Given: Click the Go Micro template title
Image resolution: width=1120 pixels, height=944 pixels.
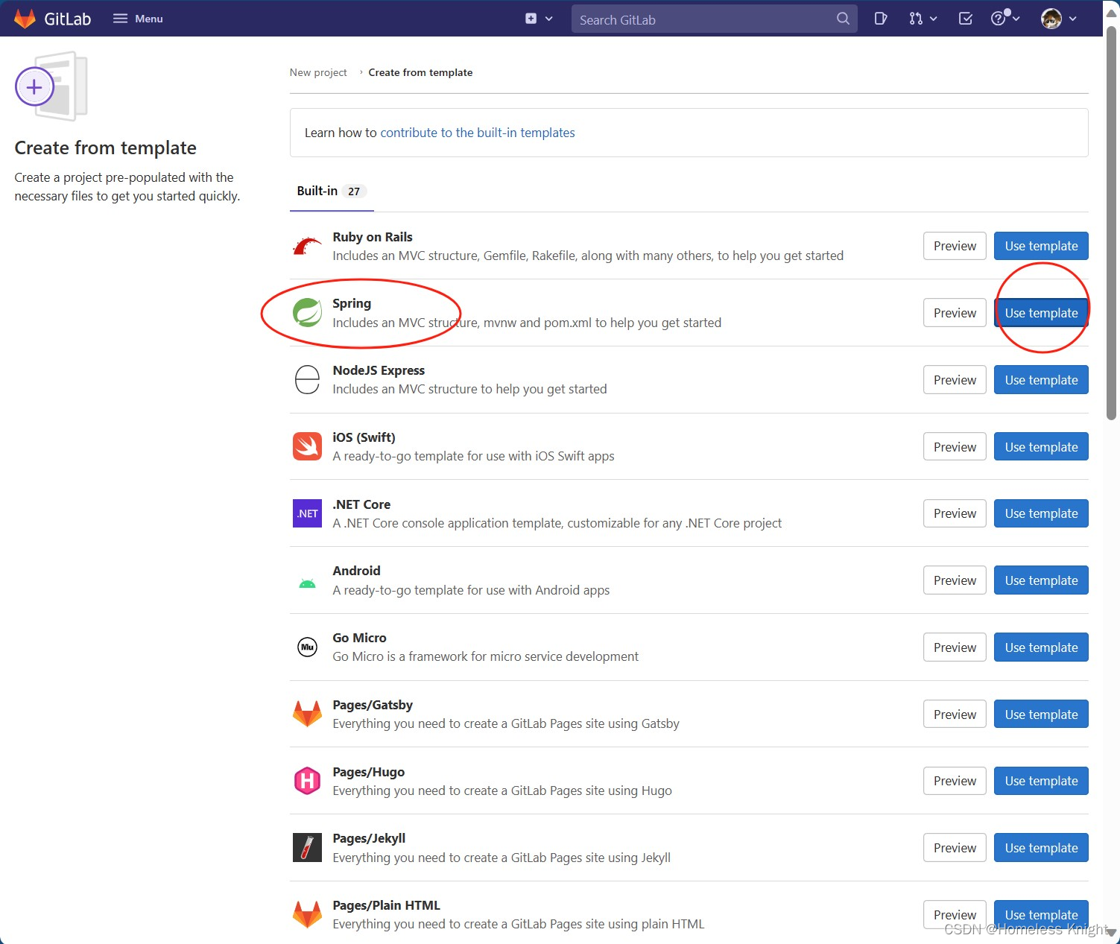Looking at the screenshot, I should (359, 638).
